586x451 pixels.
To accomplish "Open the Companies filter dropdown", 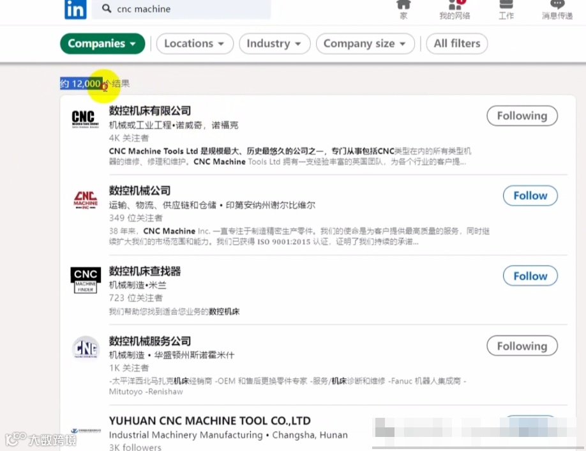I will [102, 43].
